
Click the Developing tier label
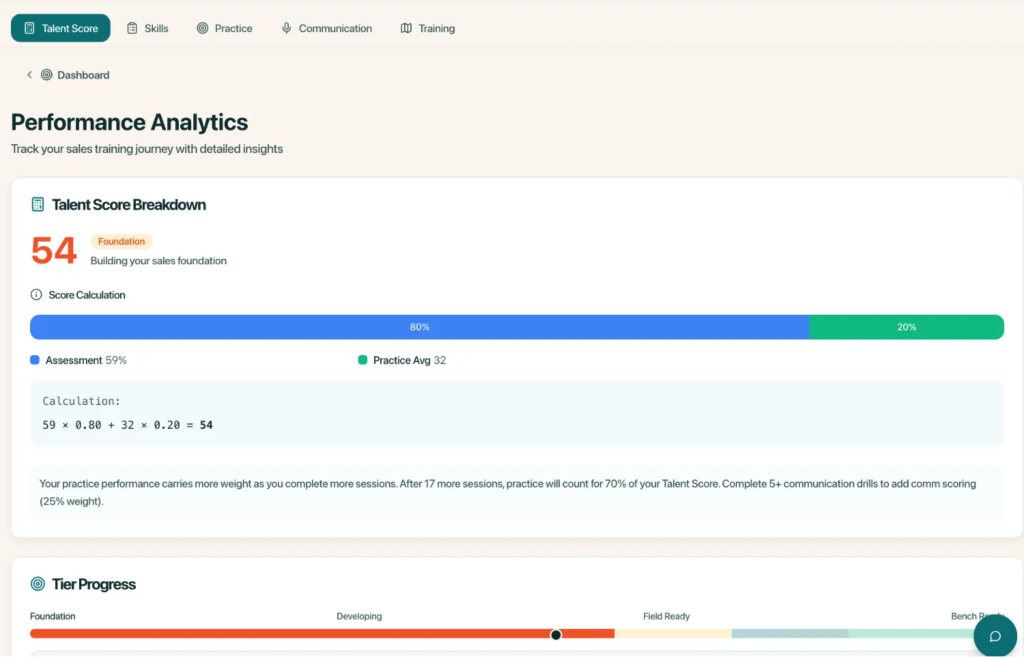[x=359, y=616]
